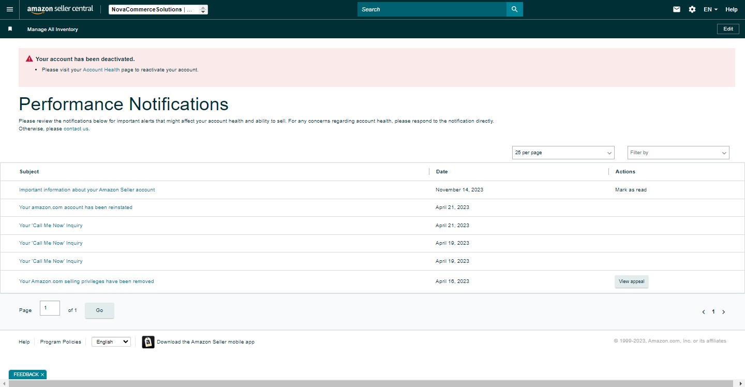745x387 pixels.
Task: Click the Amazon Seller mobile app icon
Action: click(x=148, y=342)
